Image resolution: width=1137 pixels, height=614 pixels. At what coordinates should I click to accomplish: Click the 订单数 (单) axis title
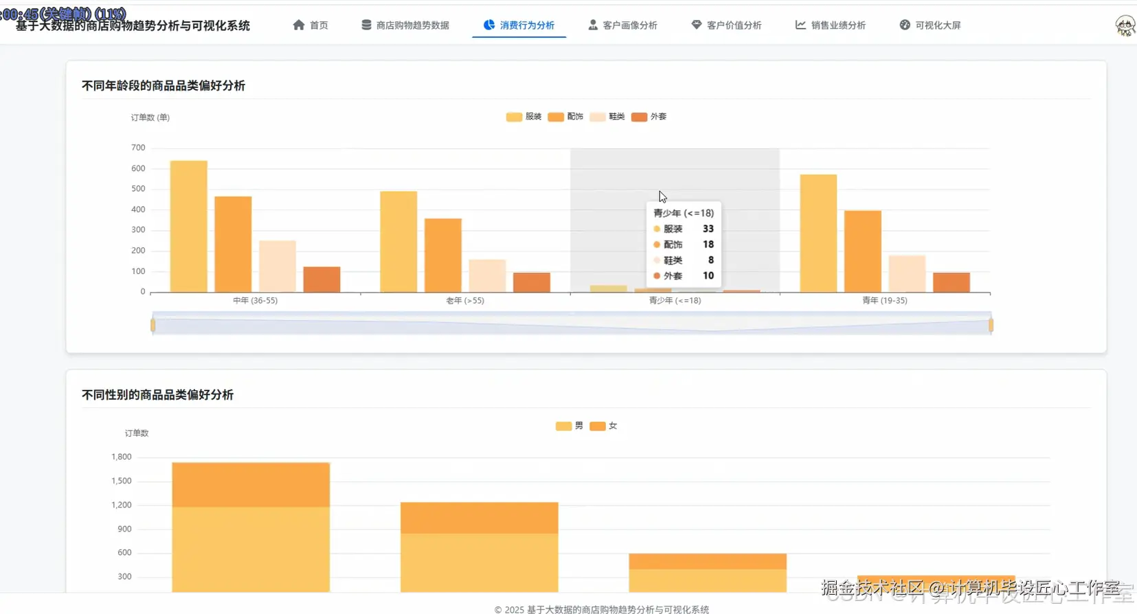click(x=150, y=117)
